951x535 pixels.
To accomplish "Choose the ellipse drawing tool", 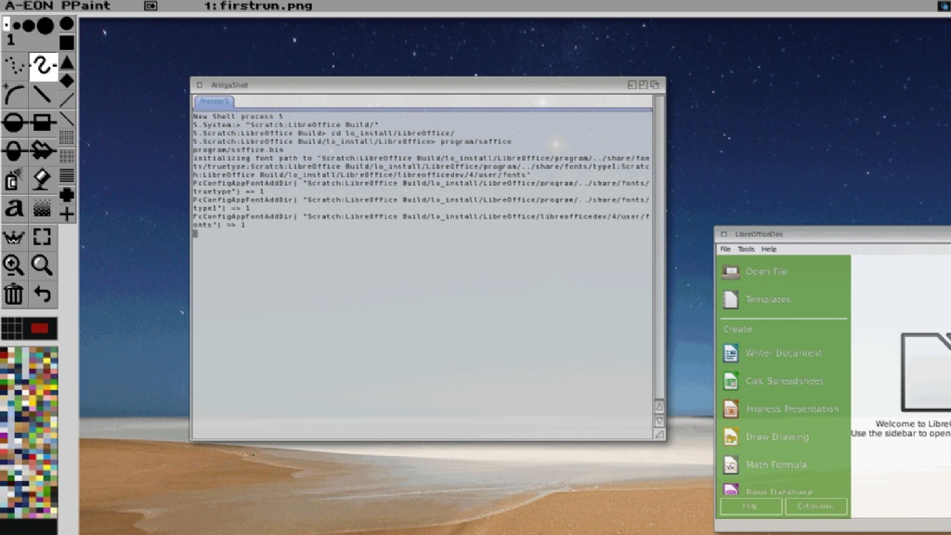I will click(14, 150).
